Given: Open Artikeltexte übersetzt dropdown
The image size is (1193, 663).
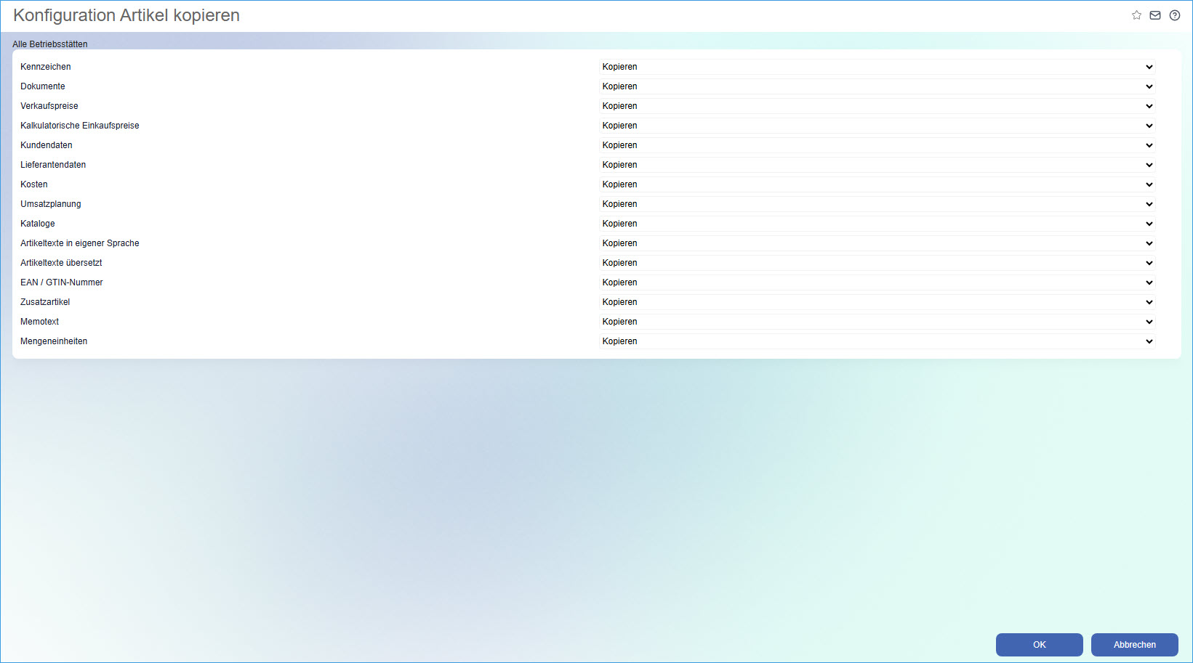Looking at the screenshot, I should pos(877,263).
